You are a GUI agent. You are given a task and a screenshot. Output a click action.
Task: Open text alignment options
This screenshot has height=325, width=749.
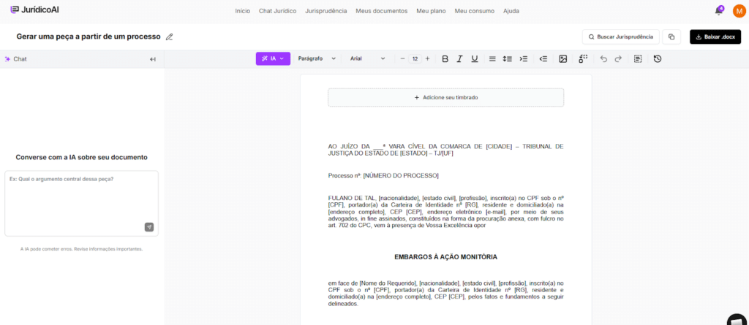pyautogui.click(x=492, y=58)
